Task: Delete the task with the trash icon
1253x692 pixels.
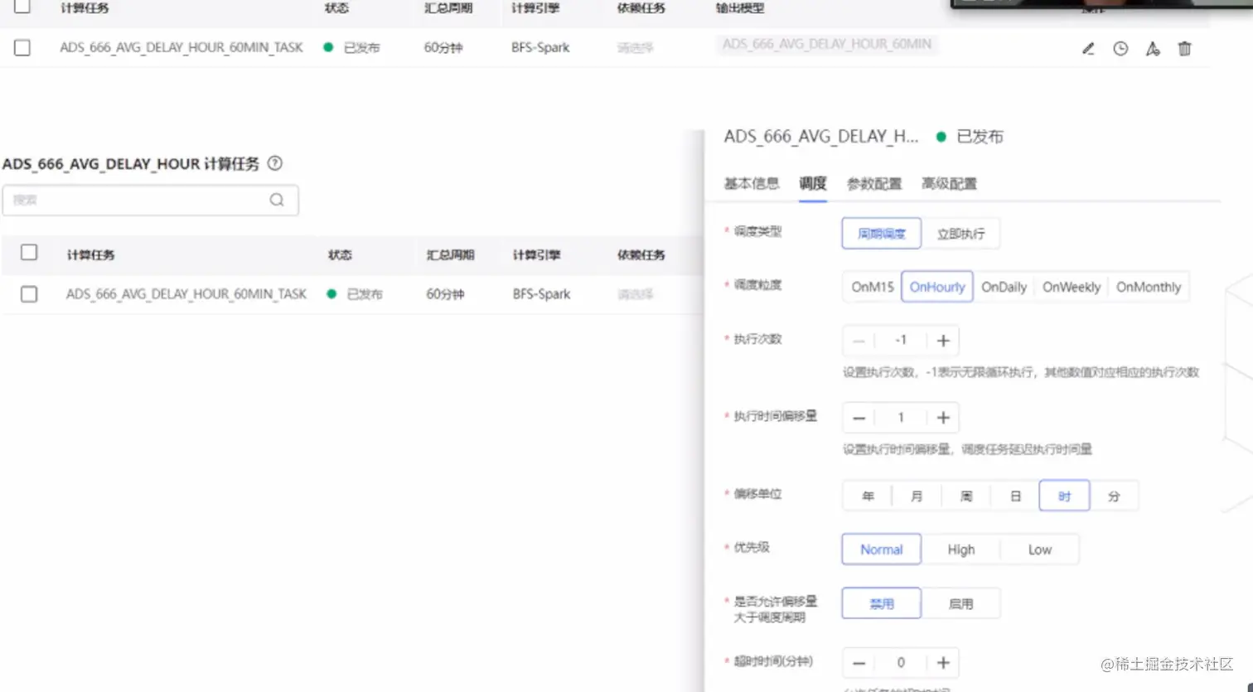Action: point(1185,49)
